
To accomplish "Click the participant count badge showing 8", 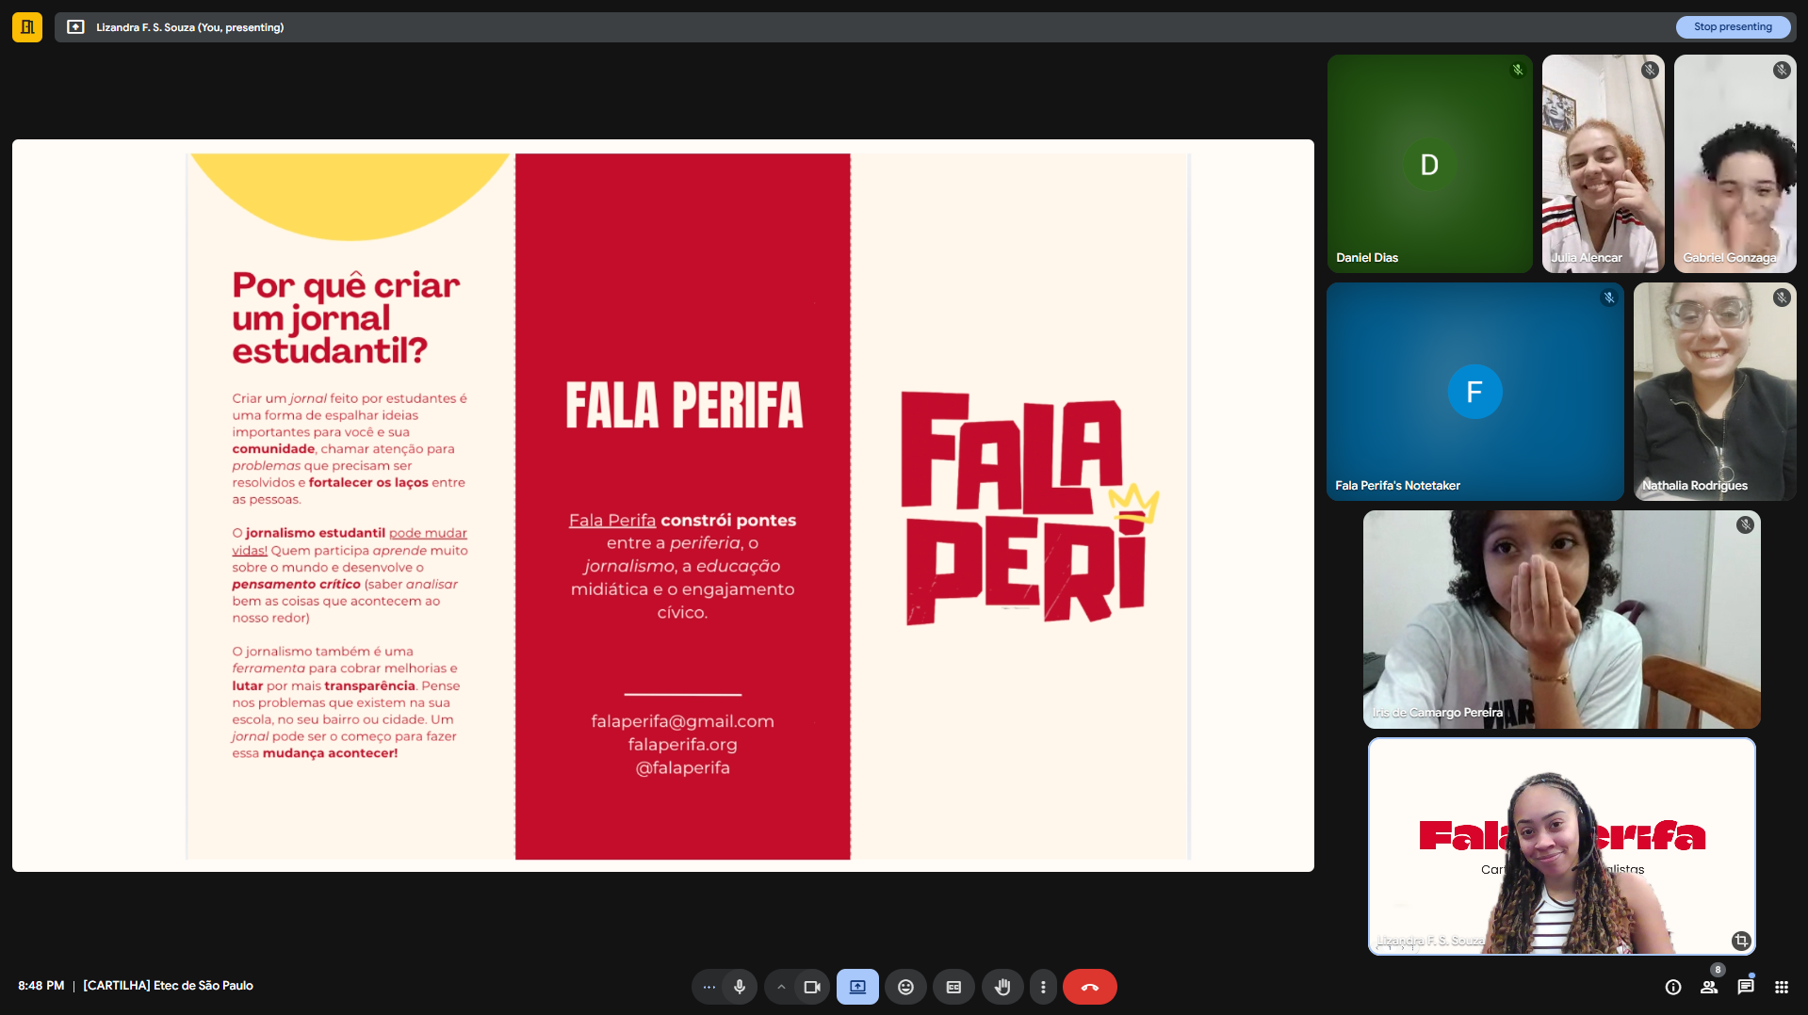I will [x=1718, y=970].
